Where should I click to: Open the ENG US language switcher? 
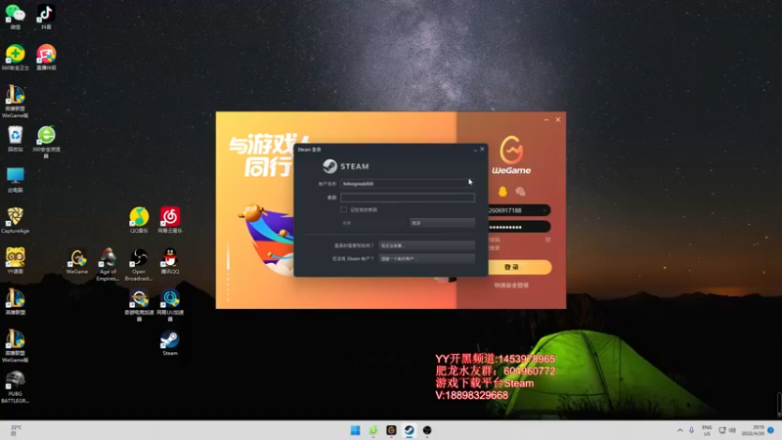click(x=707, y=430)
